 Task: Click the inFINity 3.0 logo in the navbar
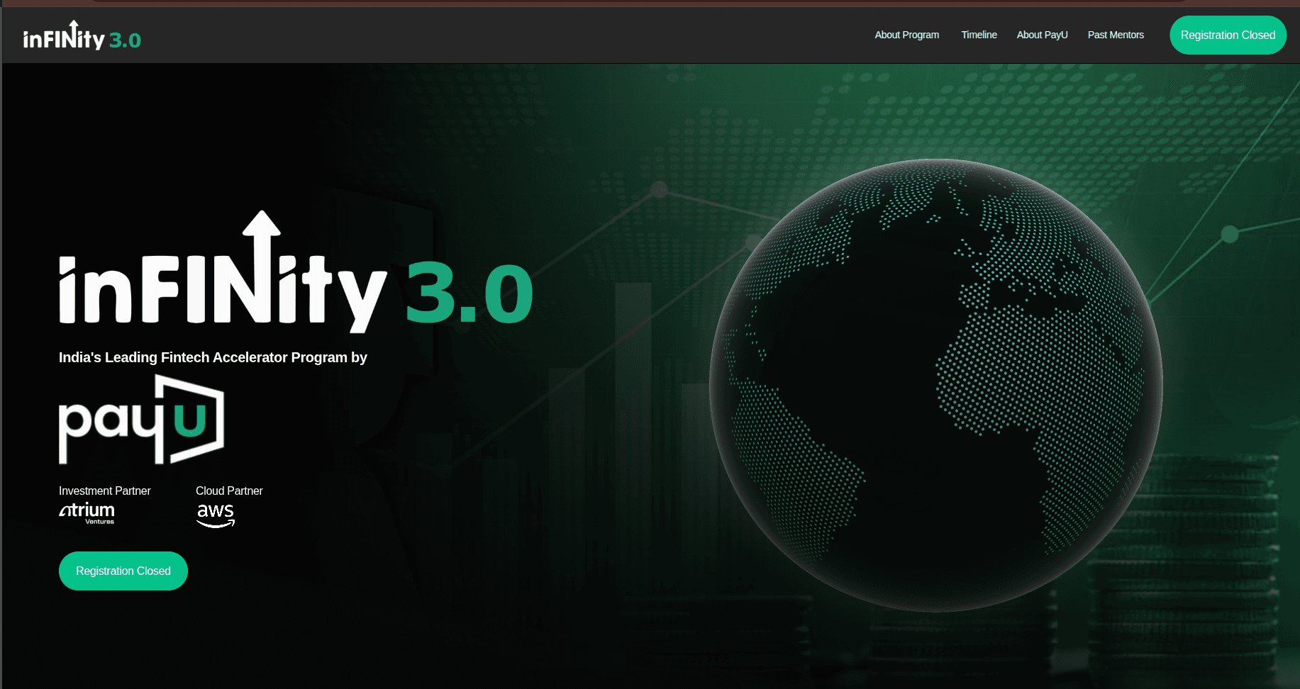82,36
